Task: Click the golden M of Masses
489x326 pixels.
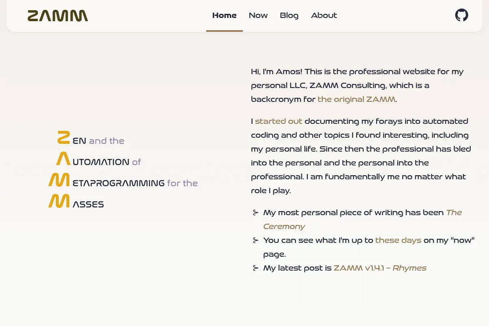Action: tap(59, 201)
